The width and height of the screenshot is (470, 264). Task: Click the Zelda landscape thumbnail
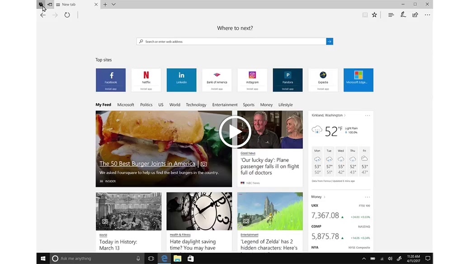point(270,211)
